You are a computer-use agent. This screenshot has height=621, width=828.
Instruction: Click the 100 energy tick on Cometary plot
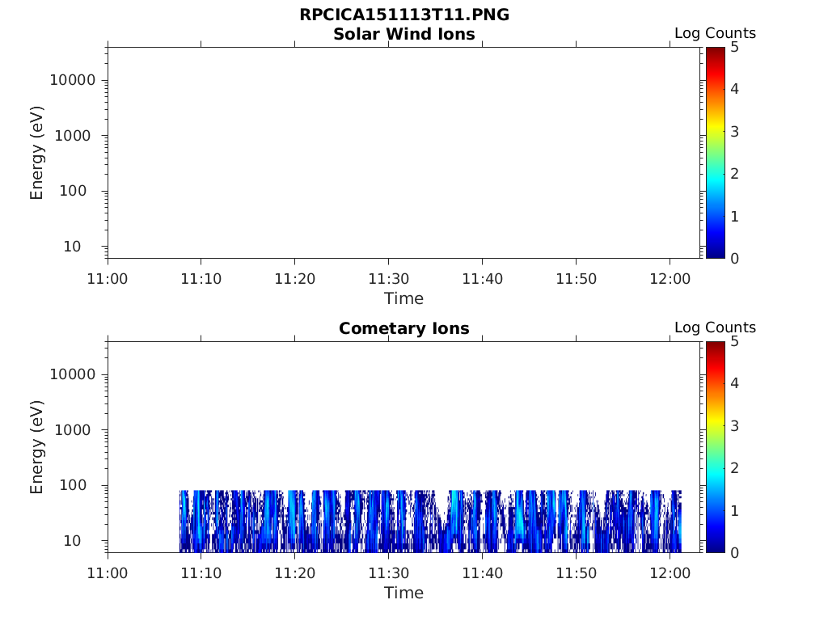[x=73, y=485]
